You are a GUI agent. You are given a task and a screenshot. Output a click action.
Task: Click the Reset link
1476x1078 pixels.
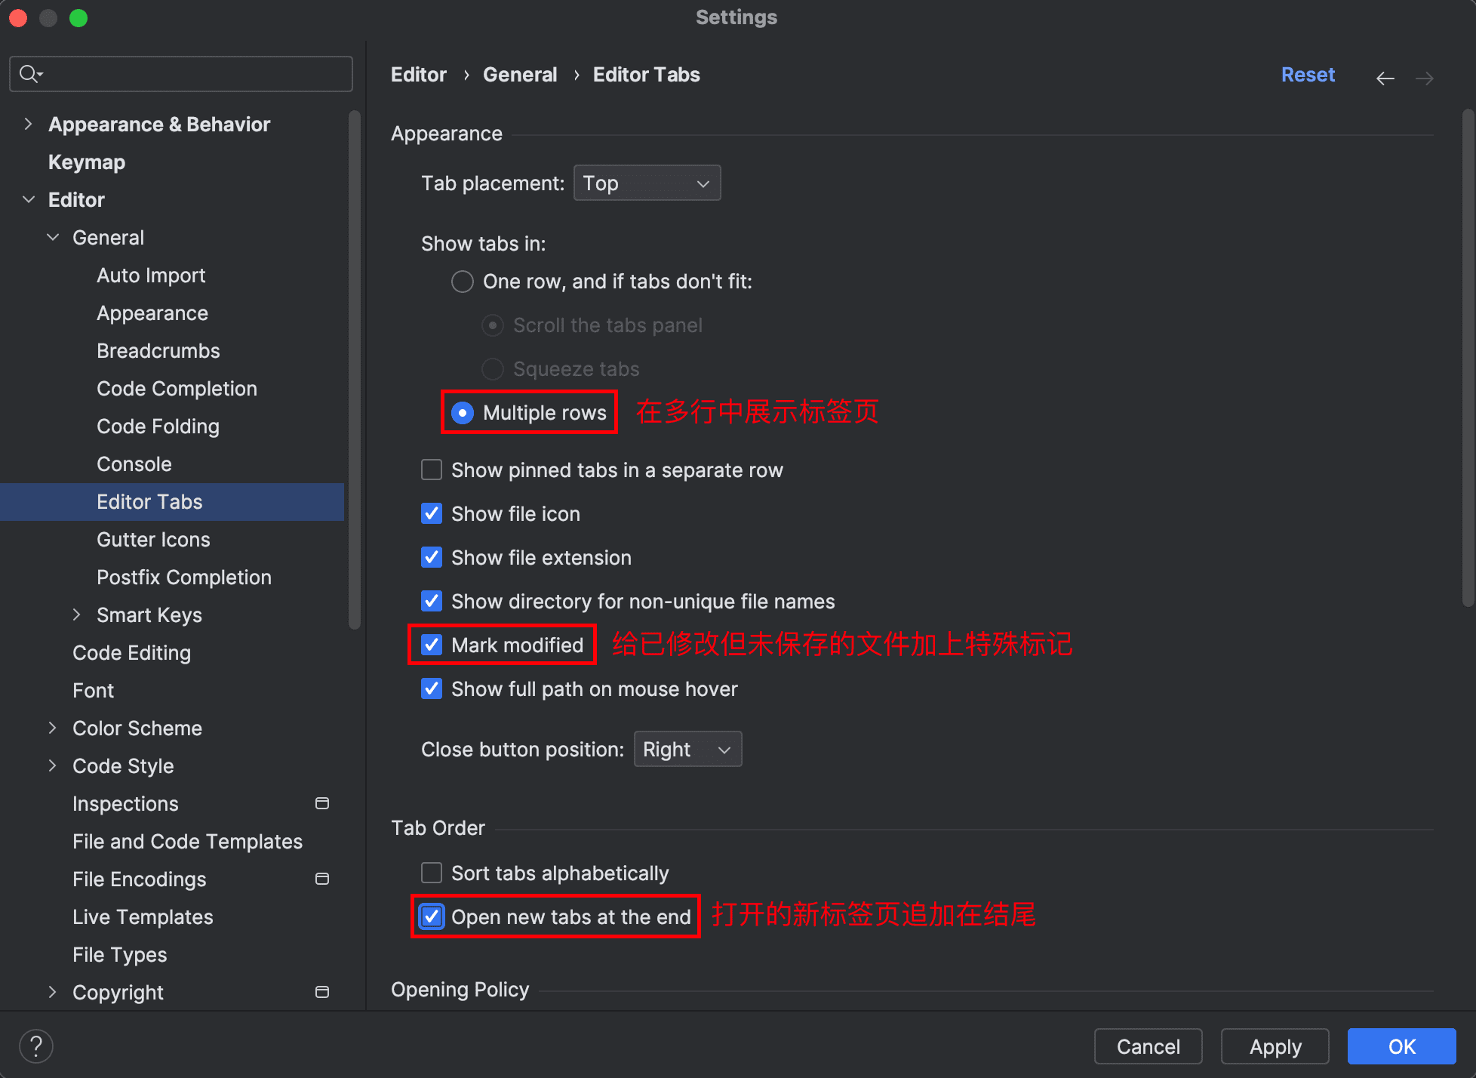(1308, 75)
